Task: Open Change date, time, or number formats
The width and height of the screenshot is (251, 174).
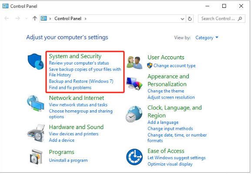Action: (177, 138)
